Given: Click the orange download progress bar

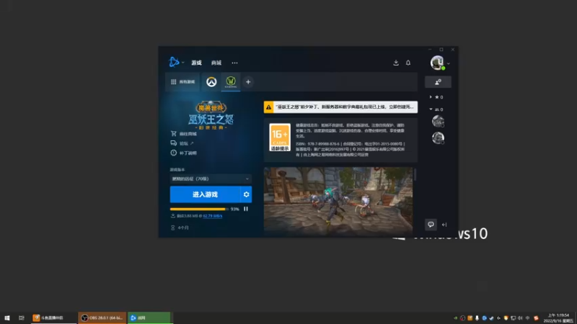Looking at the screenshot, I should [x=199, y=209].
